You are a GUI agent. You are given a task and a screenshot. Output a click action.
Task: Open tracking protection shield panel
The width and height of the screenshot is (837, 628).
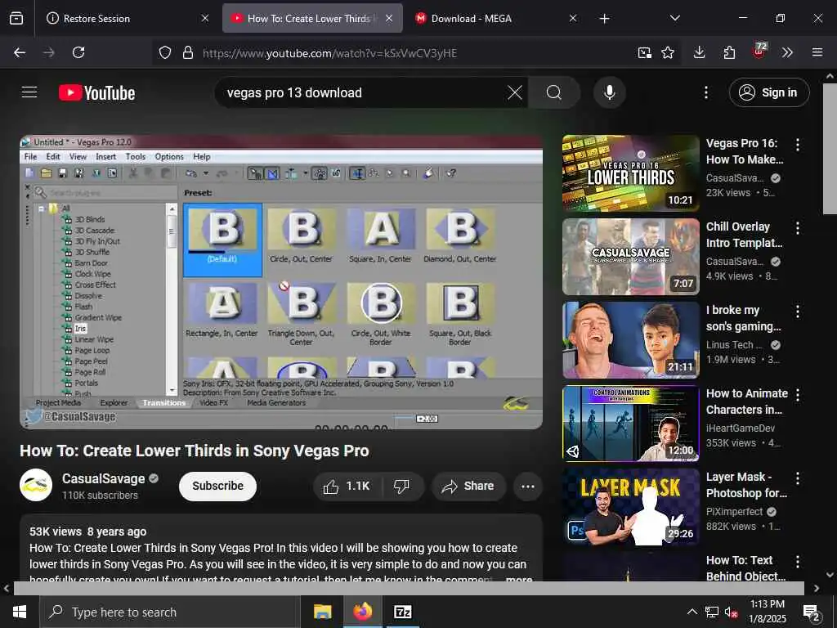coord(165,52)
